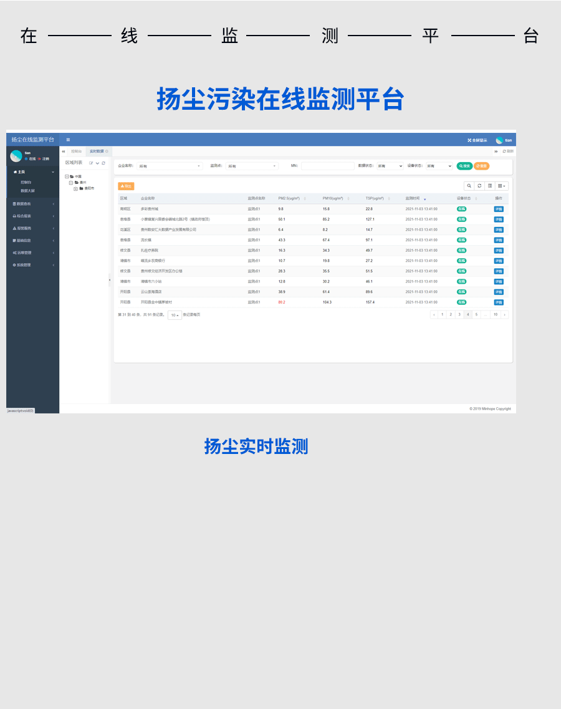Click the hamburger menu icon in header
Image resolution: width=561 pixels, height=709 pixels.
click(68, 140)
